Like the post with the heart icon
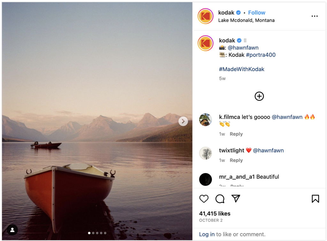 pos(204,199)
